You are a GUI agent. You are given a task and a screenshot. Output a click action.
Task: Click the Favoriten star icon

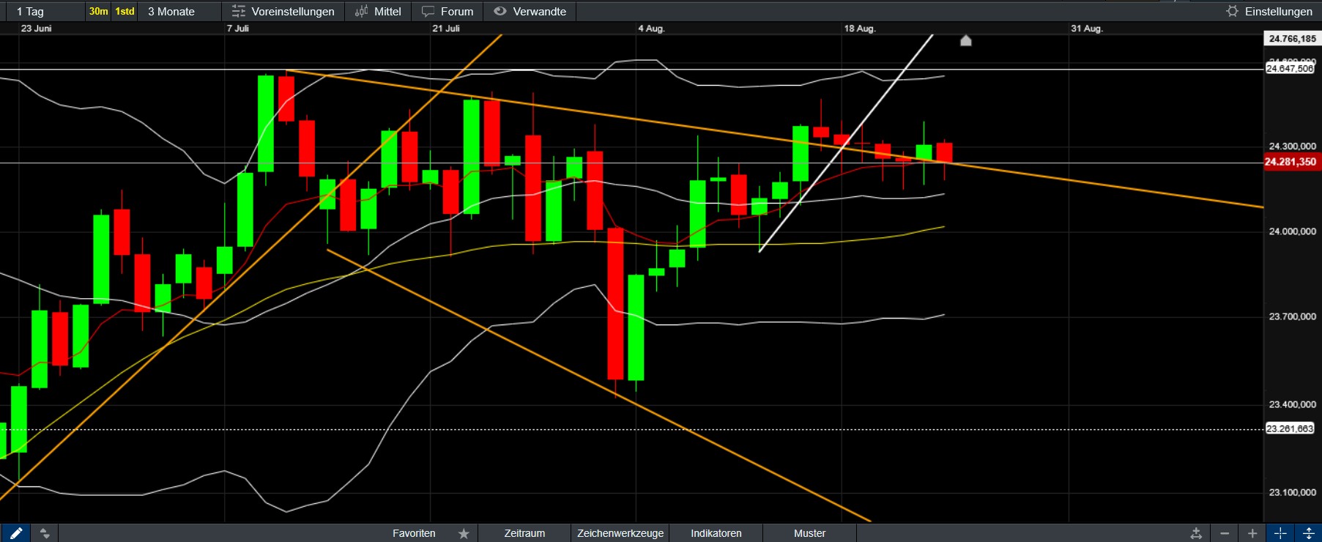click(x=464, y=533)
